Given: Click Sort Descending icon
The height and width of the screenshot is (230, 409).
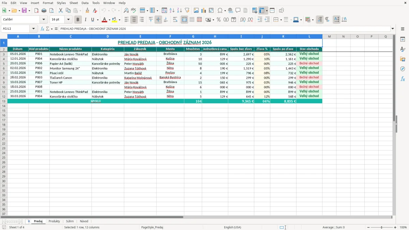Looking at the screenshot, I should [179, 11].
